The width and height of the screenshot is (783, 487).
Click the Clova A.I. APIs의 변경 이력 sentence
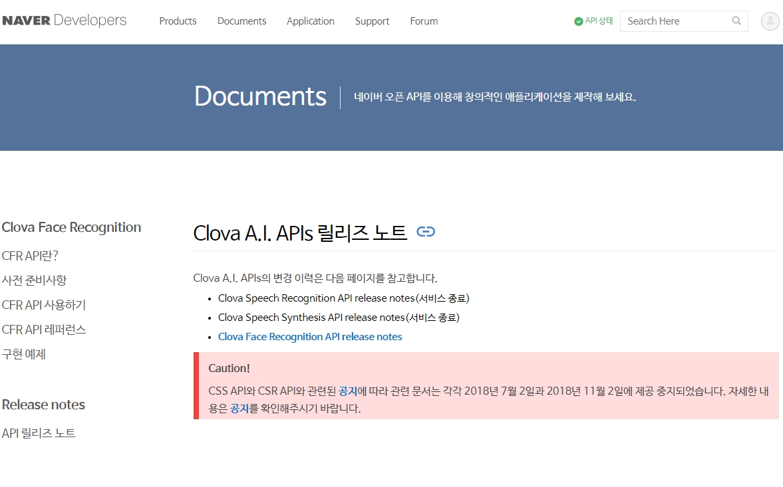315,278
